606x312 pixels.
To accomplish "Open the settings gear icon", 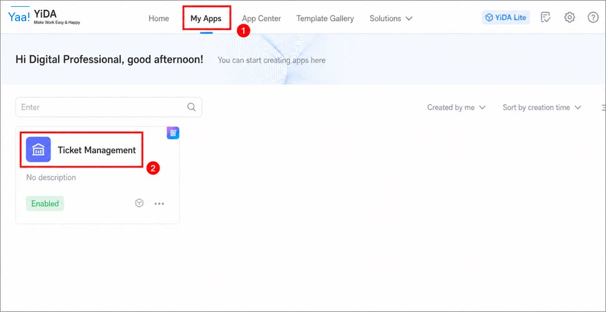I will (x=569, y=17).
